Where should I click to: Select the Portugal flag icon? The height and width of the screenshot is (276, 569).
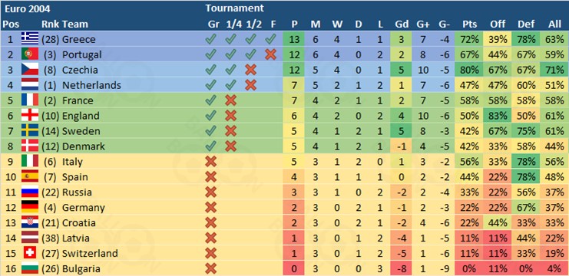[30, 54]
